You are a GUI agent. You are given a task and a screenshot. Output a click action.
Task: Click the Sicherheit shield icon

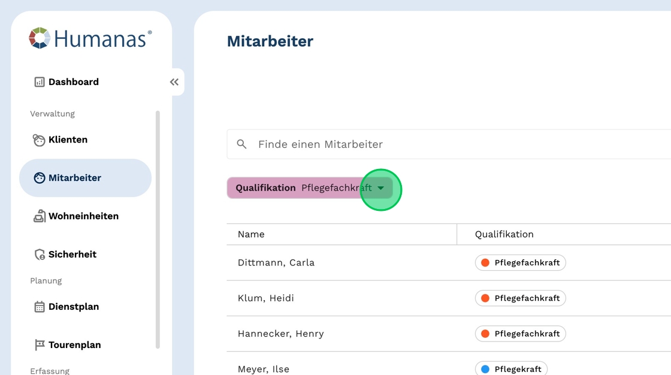click(x=40, y=255)
